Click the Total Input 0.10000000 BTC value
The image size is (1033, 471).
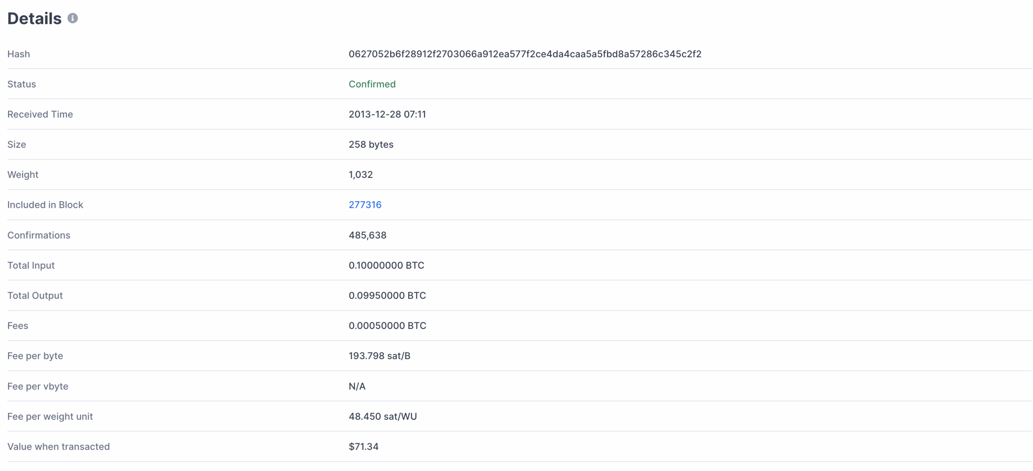387,265
